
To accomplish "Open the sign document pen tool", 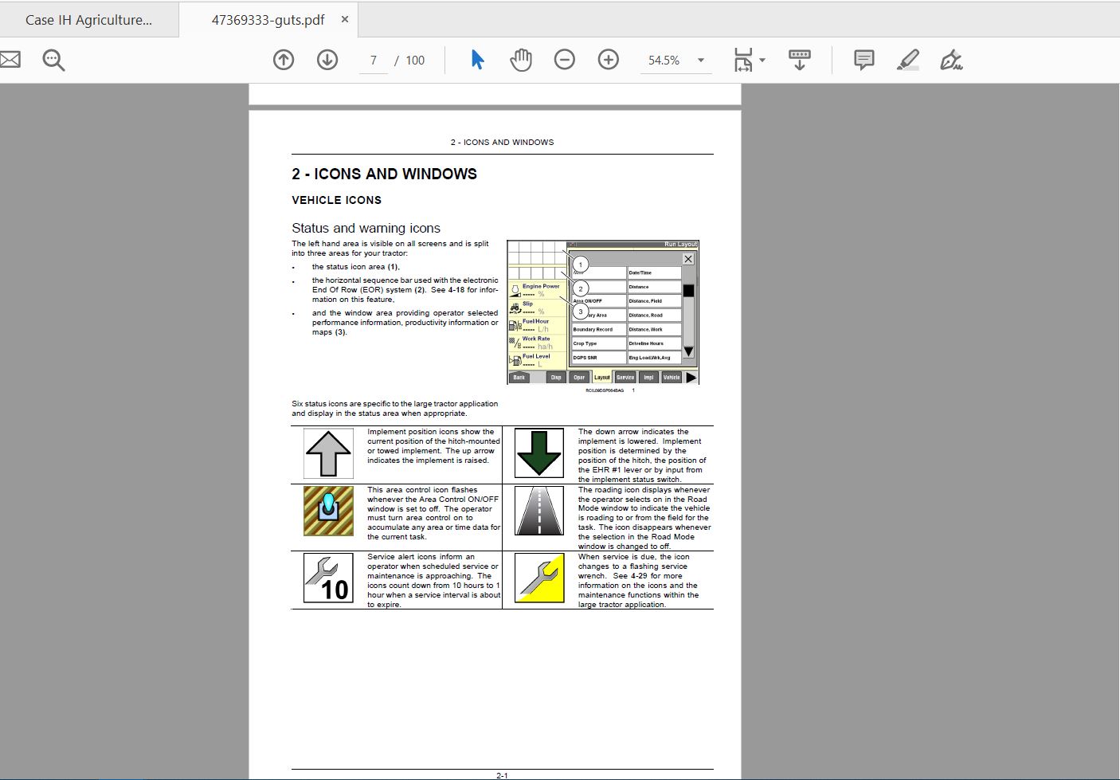I will coord(951,60).
